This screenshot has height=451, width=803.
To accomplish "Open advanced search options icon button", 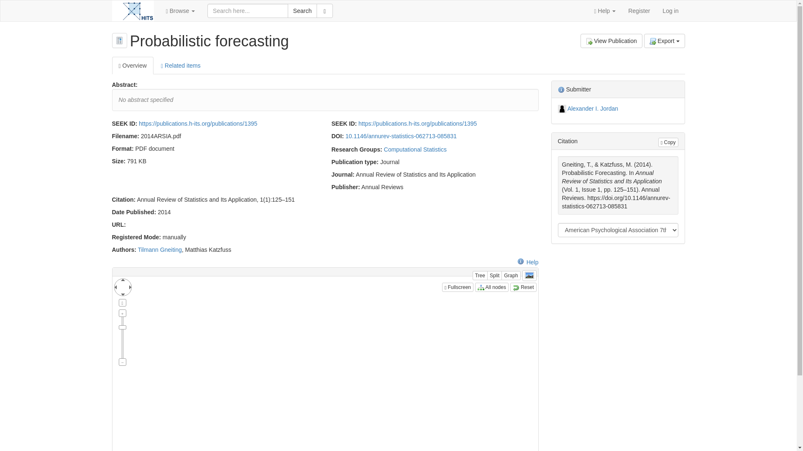I will pyautogui.click(x=325, y=11).
